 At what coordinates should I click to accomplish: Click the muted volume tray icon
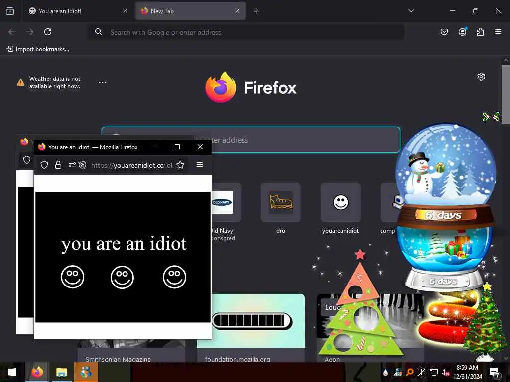pos(445,372)
